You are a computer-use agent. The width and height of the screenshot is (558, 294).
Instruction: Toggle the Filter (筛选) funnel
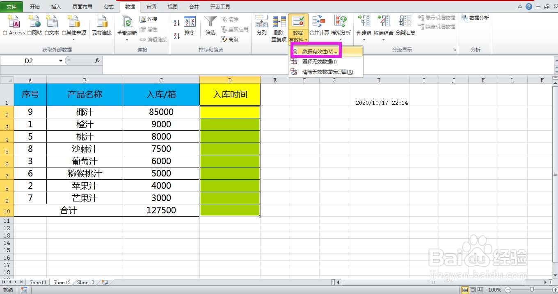click(x=210, y=25)
